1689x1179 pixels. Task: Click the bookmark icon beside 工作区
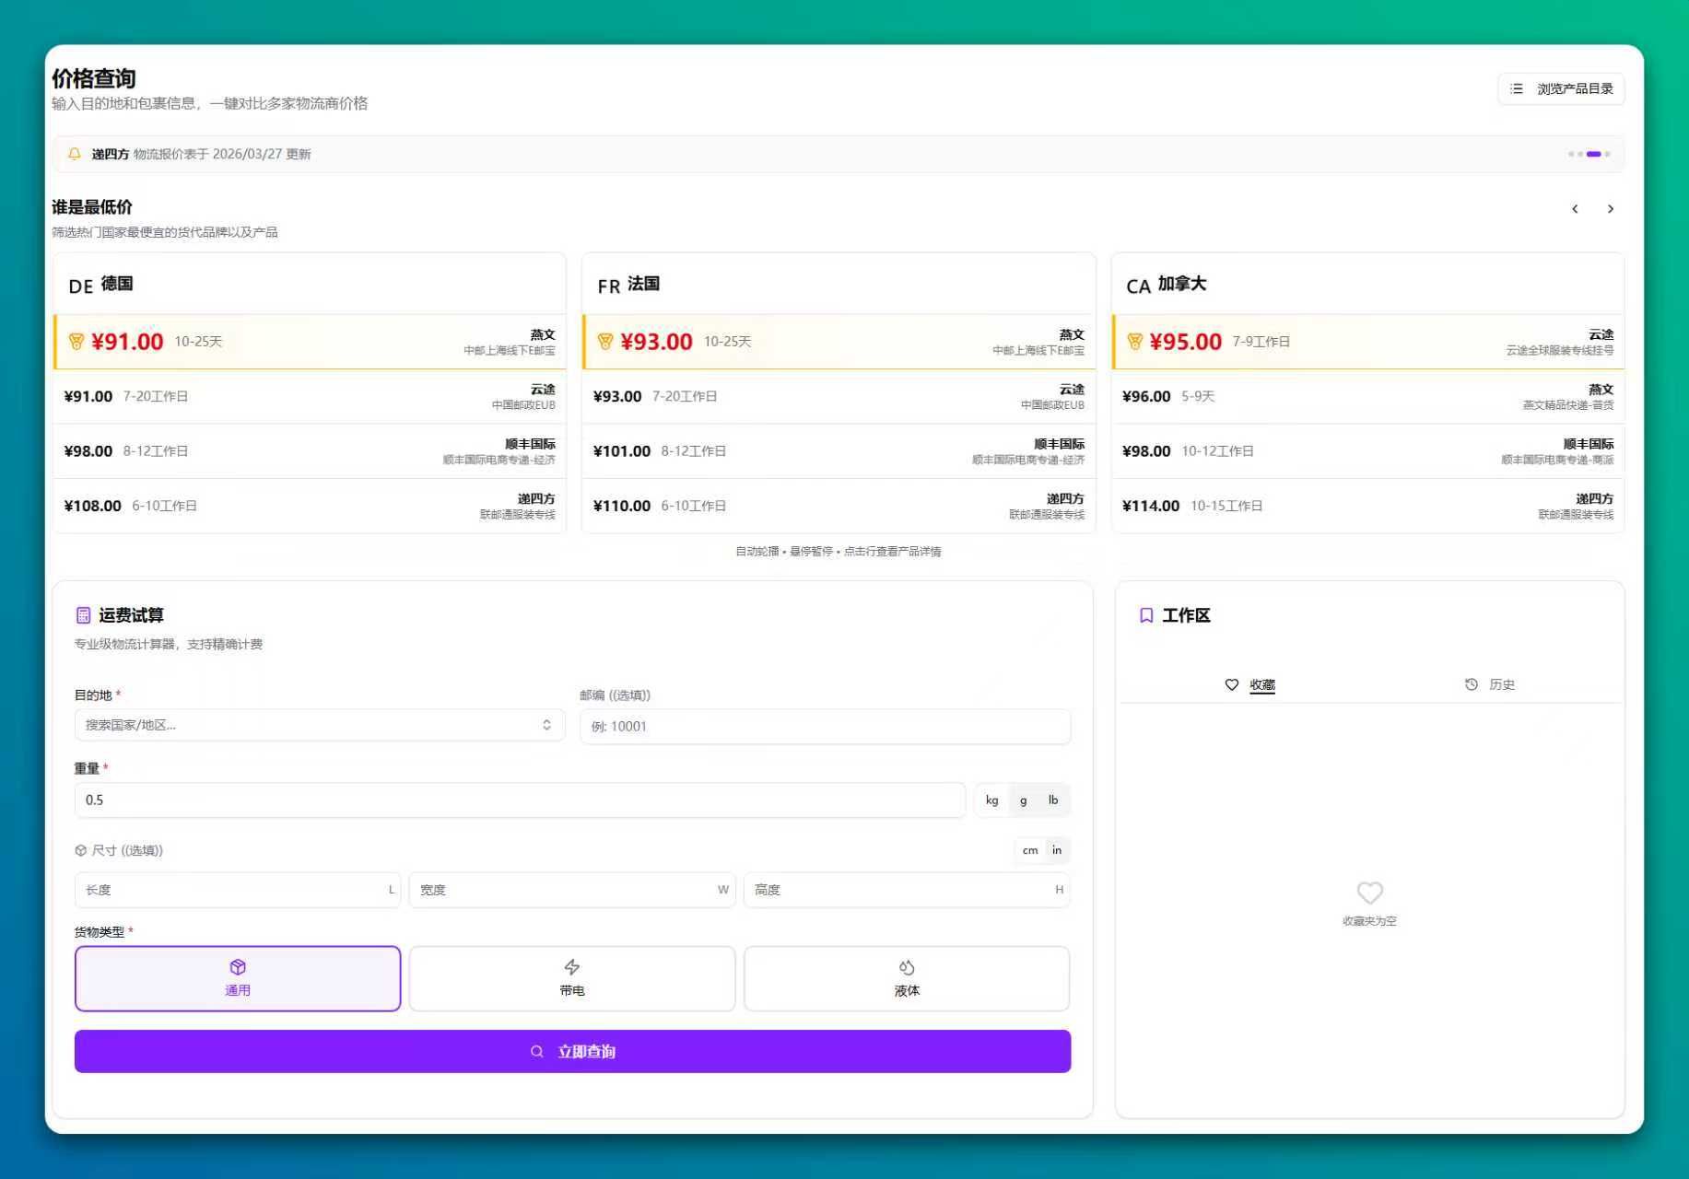point(1146,615)
